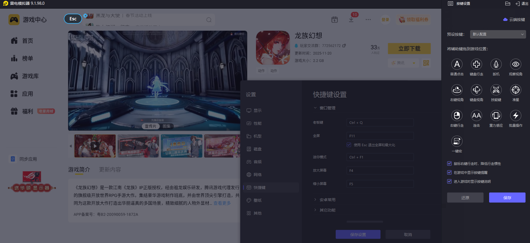
Task: Toggle 进入游戏时显示按键说明 checkbox
Action: (x=449, y=181)
